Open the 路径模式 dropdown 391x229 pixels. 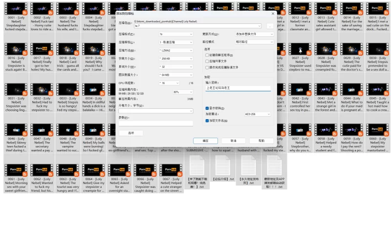(254, 42)
